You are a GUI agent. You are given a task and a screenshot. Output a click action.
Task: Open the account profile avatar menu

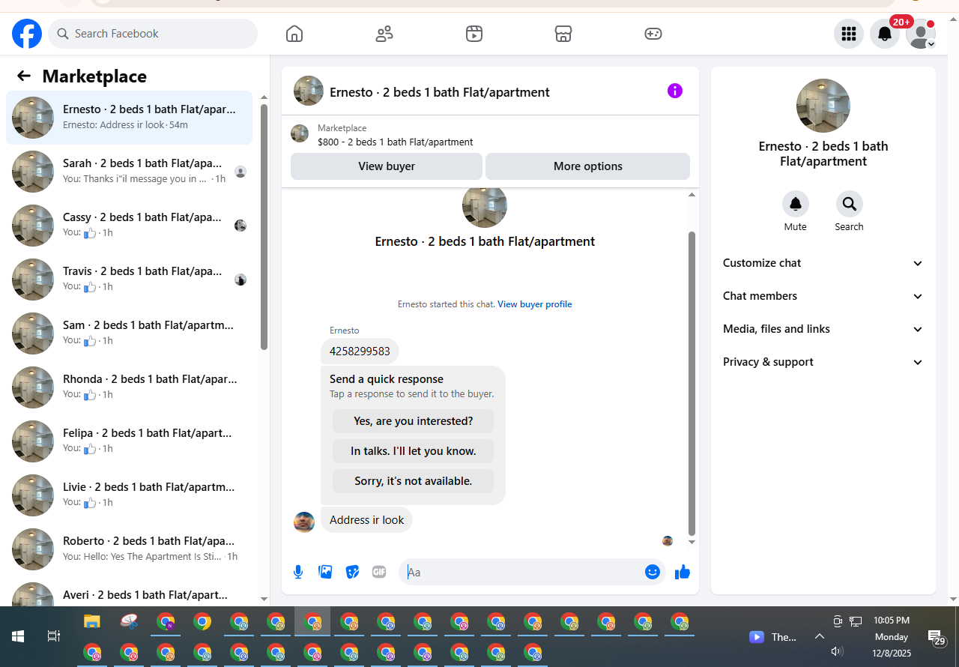(921, 34)
